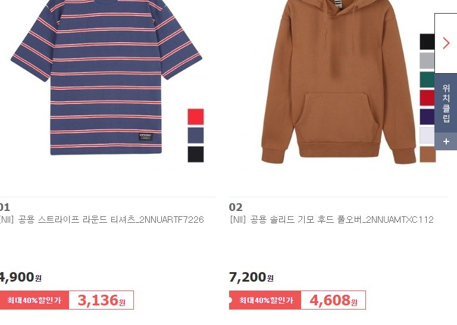Open the 스트라이프 라운드 티셔츠 product title link
Image resolution: width=457 pixels, height=325 pixels.
102,219
